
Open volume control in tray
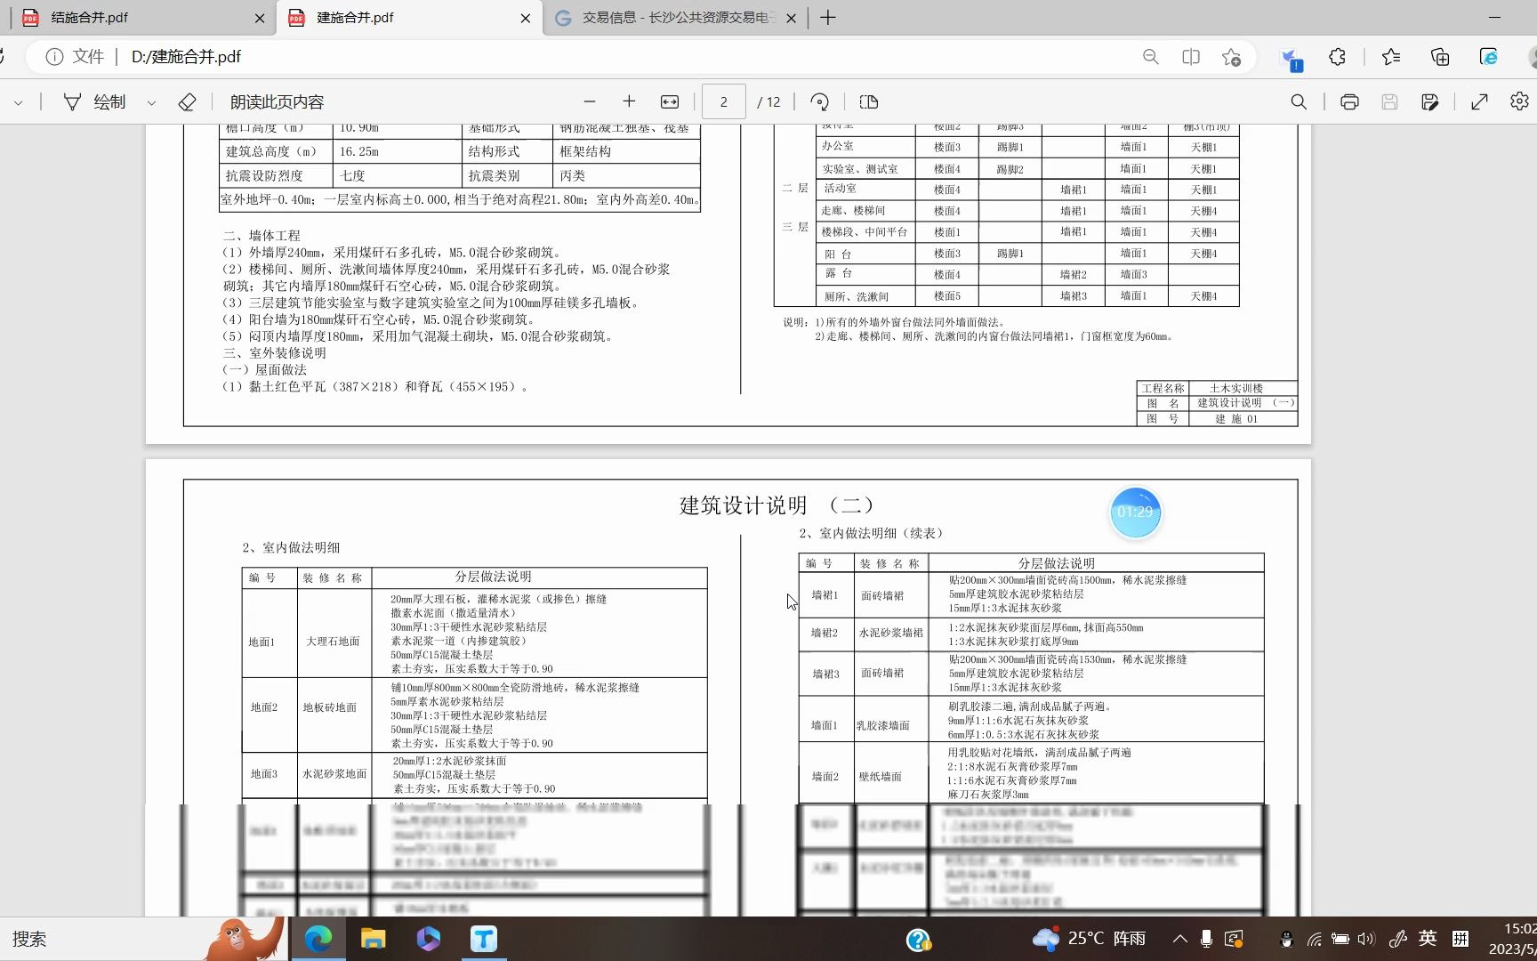[1366, 939]
